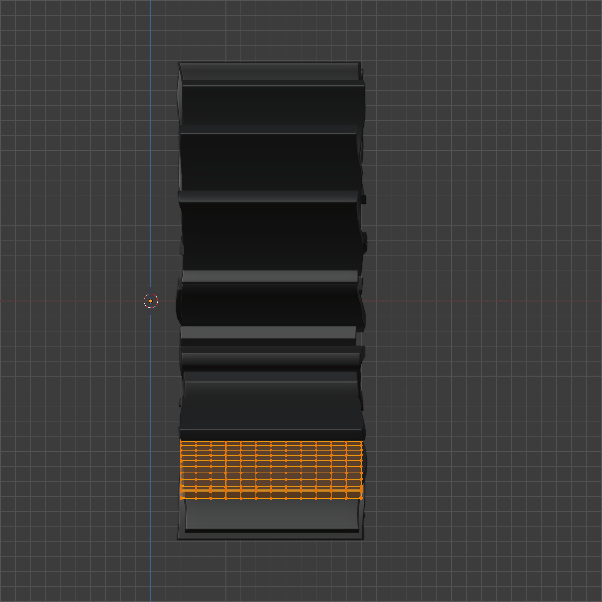Select the top-right corner vertex of orange mesh
Screen dimensions: 602x602
pos(361,442)
